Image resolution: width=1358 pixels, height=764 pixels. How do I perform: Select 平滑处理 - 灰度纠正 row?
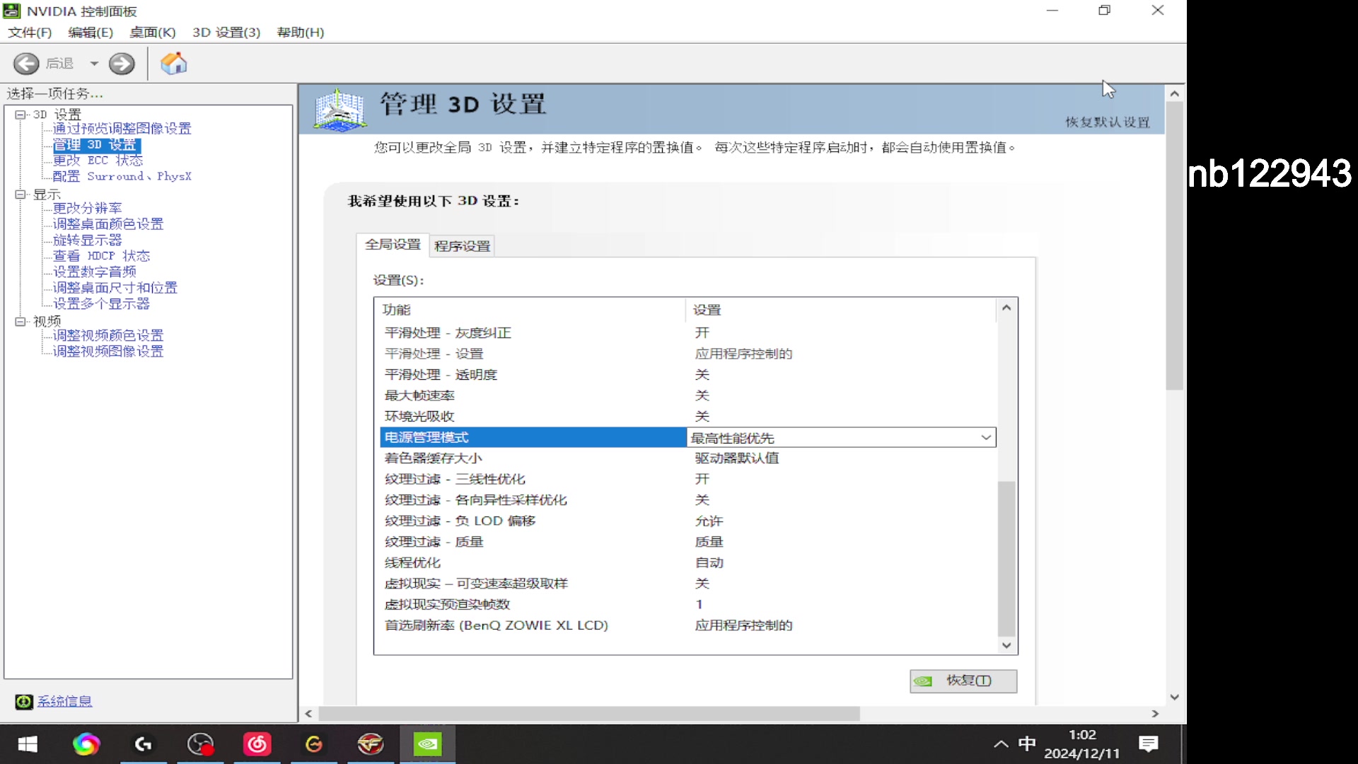[687, 332]
